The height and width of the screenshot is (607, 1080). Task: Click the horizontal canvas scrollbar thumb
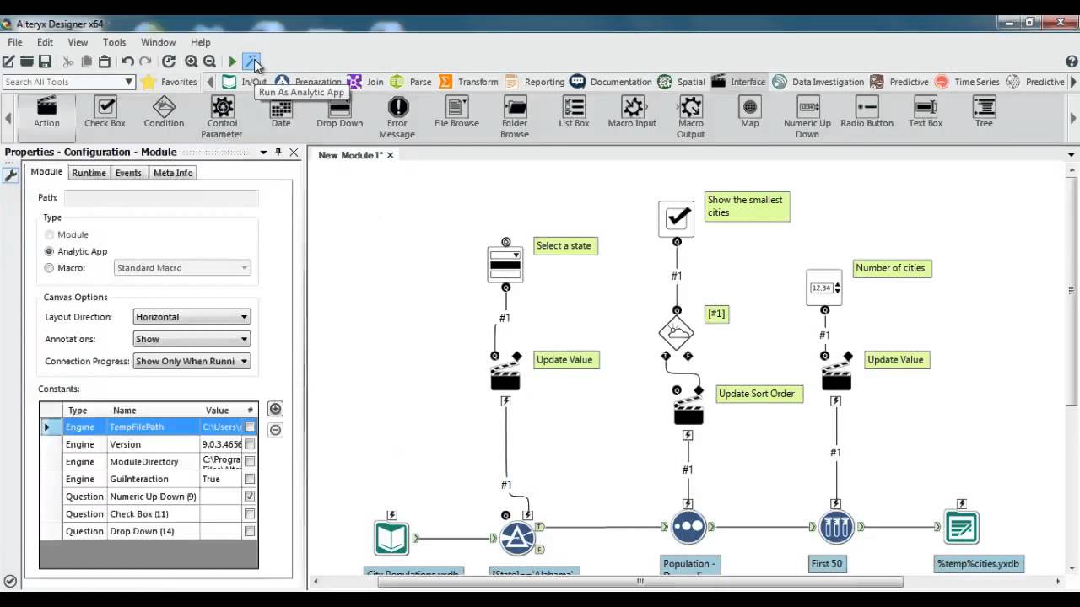pos(640,581)
